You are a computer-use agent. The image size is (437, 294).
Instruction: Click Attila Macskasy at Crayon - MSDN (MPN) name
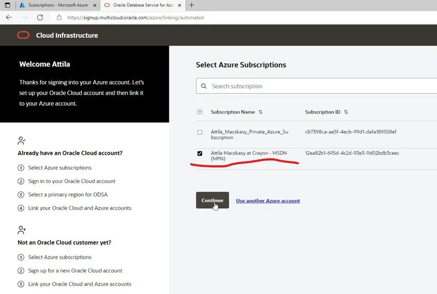coord(249,156)
